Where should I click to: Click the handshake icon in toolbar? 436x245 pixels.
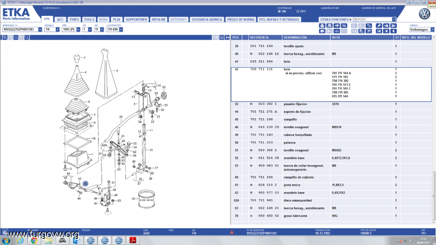point(336,26)
